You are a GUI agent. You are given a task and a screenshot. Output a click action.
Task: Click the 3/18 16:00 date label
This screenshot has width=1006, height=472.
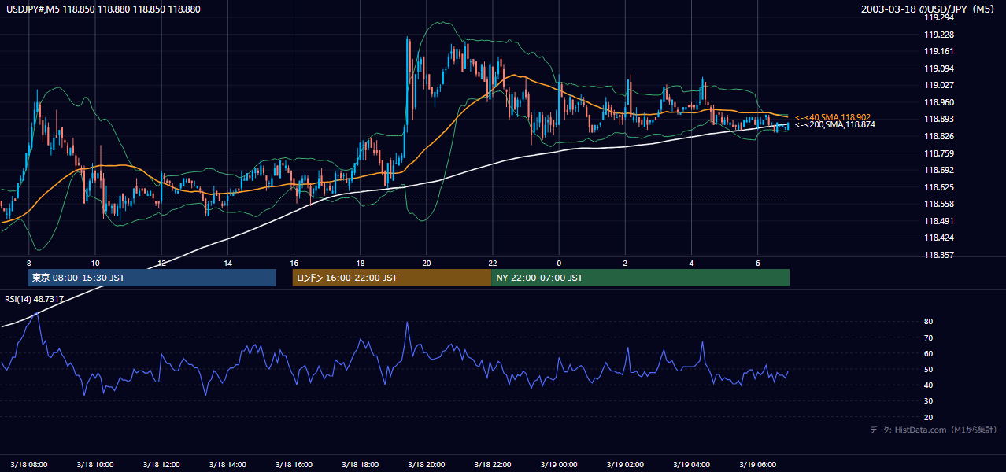coord(294,464)
